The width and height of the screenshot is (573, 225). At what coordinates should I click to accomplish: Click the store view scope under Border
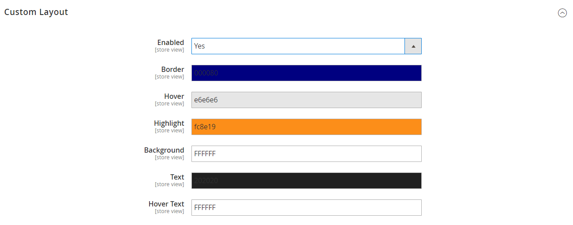[169, 77]
